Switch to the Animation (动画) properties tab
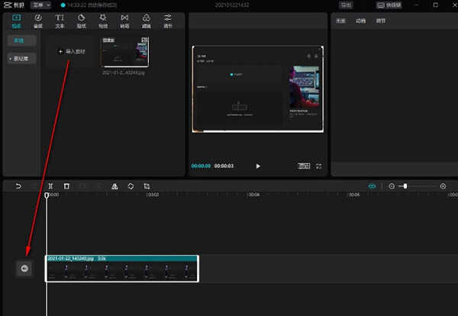The image size is (458, 316). [x=360, y=21]
